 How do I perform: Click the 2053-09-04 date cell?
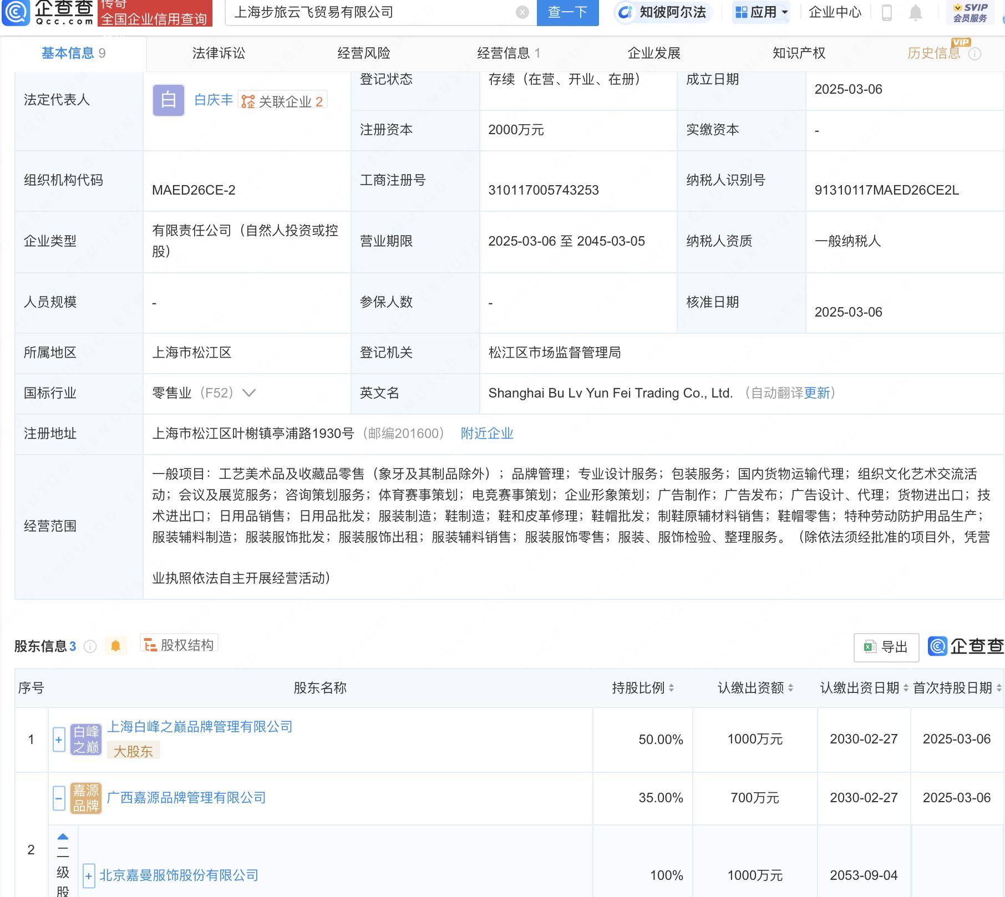[x=864, y=875]
